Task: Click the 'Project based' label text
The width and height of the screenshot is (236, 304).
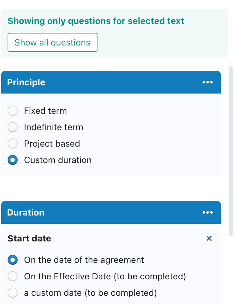Action: click(x=52, y=144)
